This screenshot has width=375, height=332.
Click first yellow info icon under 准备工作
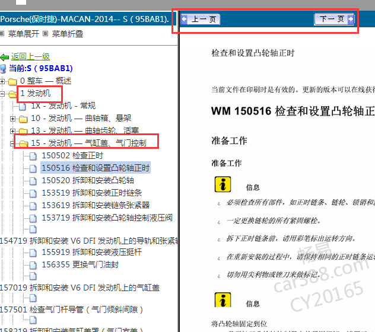tap(223, 184)
